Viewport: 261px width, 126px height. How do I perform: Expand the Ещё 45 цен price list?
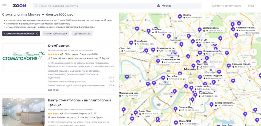pos(53,90)
